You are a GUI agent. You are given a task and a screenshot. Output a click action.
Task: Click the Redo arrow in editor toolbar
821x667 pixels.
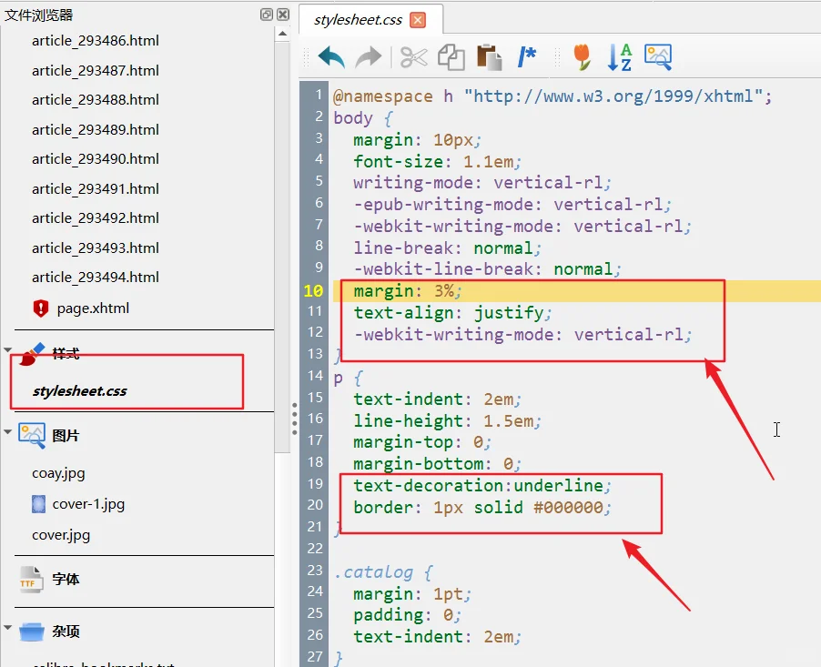tap(369, 57)
